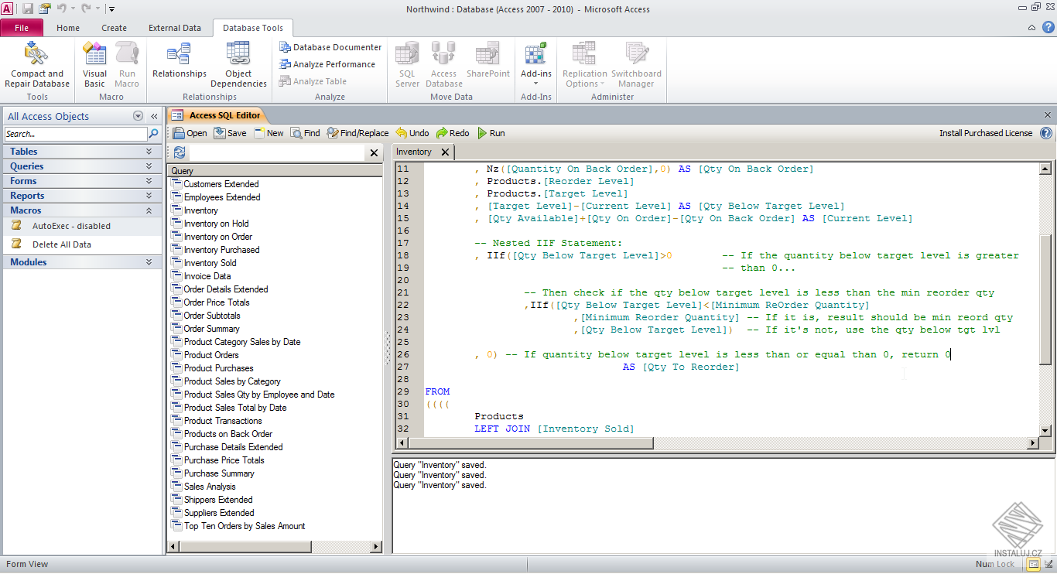This screenshot has width=1057, height=574.
Task: Click query list horizontal scrollbar right arrow
Action: tap(376, 546)
